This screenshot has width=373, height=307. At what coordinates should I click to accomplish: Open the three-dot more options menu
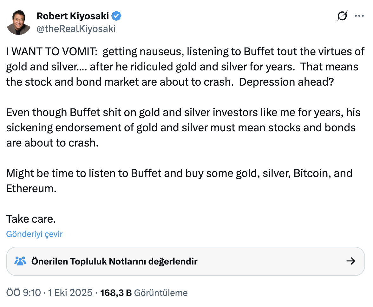point(359,16)
